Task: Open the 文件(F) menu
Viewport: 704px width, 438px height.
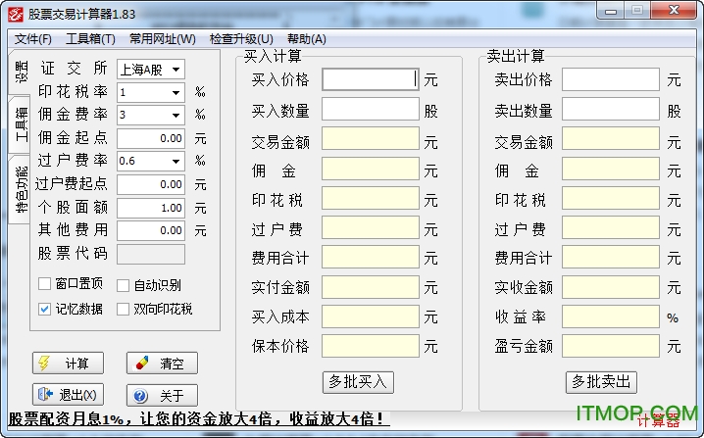Action: (x=33, y=39)
